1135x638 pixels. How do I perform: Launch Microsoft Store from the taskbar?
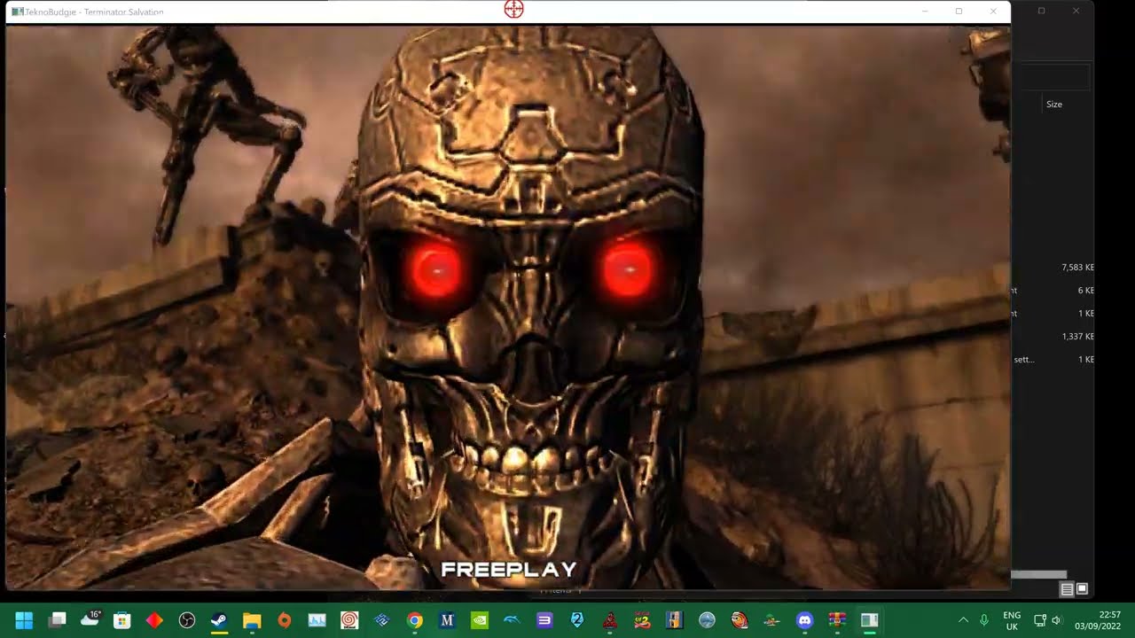coord(122,620)
